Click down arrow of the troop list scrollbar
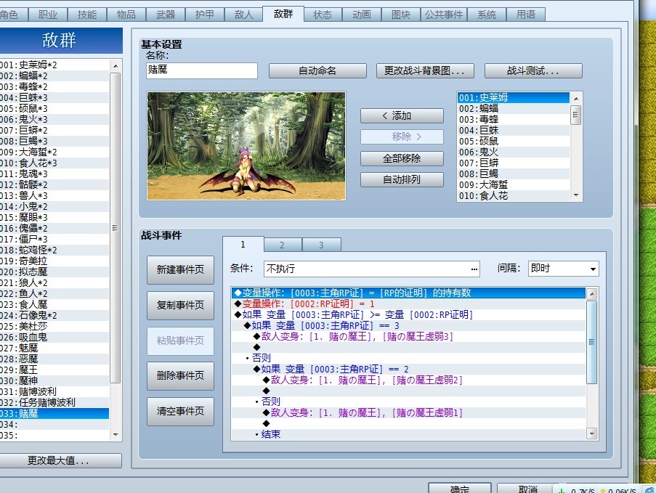This screenshot has width=656, height=493. [116, 435]
